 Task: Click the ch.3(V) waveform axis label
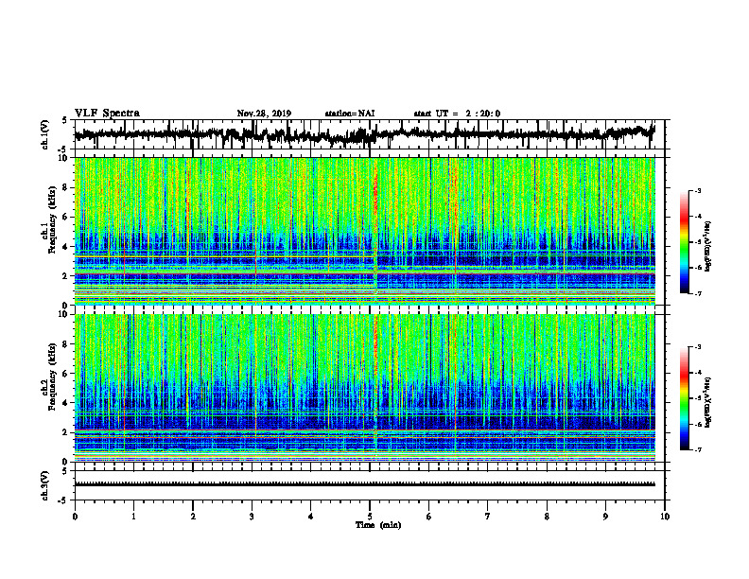point(45,486)
